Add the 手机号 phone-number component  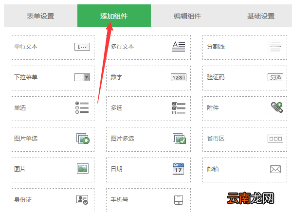point(148,200)
